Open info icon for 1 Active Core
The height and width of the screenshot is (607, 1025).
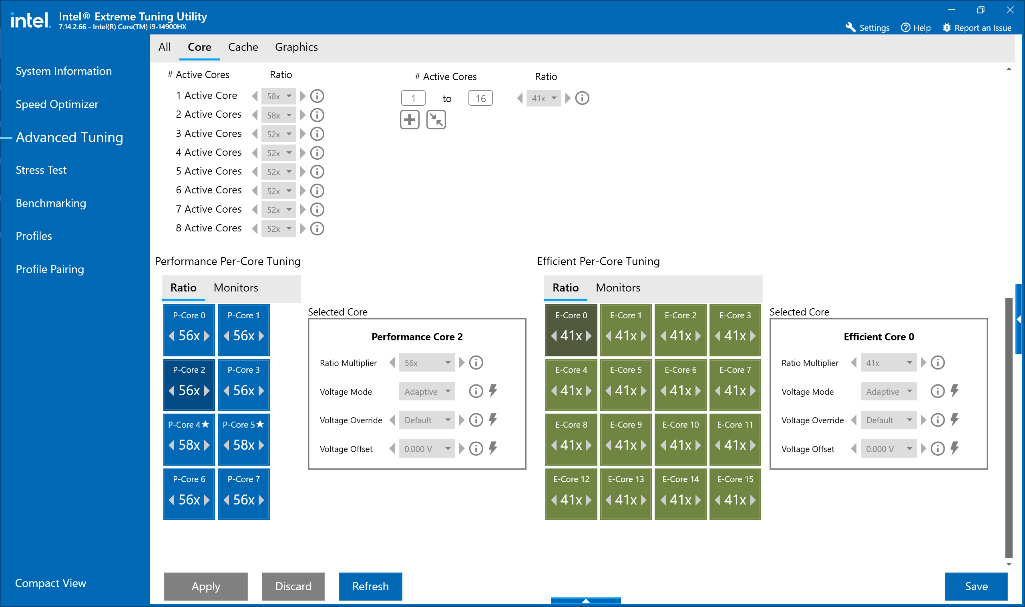[x=317, y=96]
